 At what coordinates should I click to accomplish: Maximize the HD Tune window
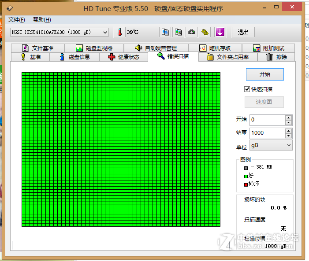[x=276, y=7]
